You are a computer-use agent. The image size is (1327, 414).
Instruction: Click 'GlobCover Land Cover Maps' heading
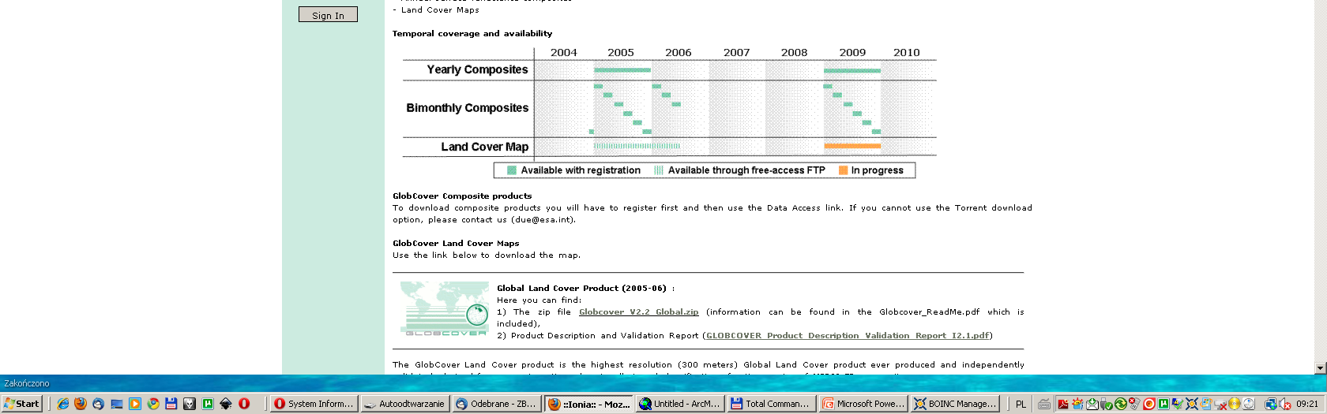(456, 243)
